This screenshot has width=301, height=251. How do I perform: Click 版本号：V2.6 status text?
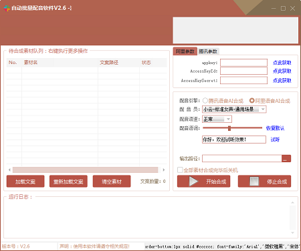coord(16,246)
